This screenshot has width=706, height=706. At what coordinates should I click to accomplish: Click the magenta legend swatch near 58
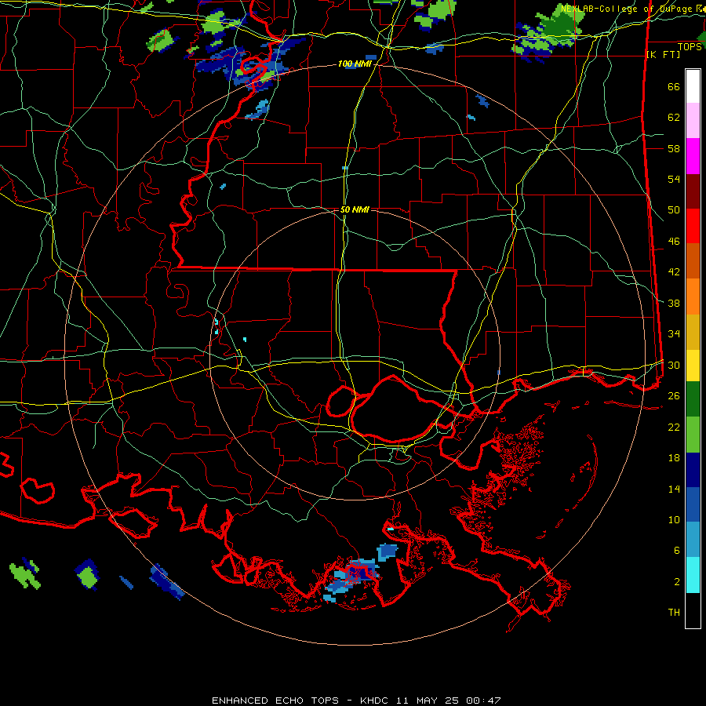693,156
